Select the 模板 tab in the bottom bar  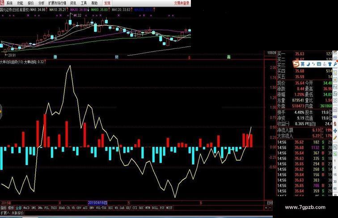coord(11,208)
